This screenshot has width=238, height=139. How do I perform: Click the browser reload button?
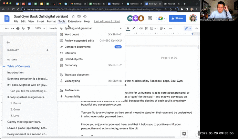coord(13,9)
